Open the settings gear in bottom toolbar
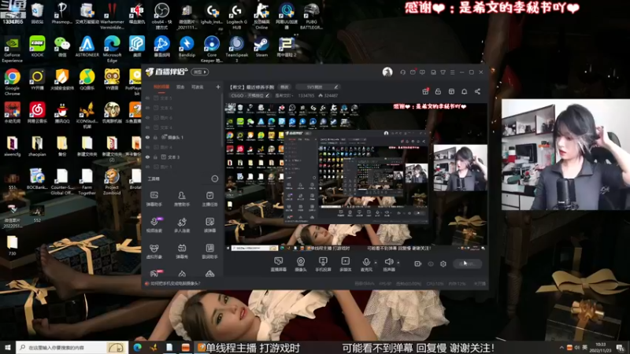Screen dimensions: 630x354 443,264
